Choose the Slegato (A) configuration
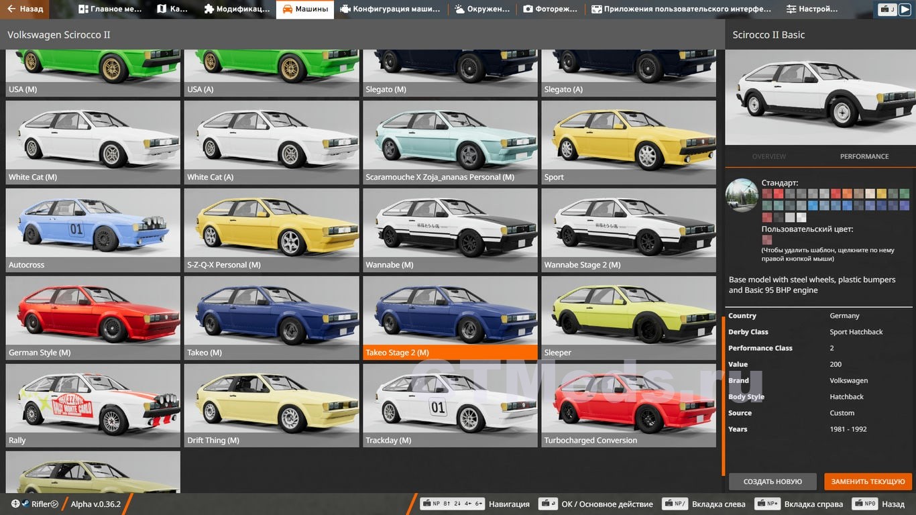 click(628, 73)
